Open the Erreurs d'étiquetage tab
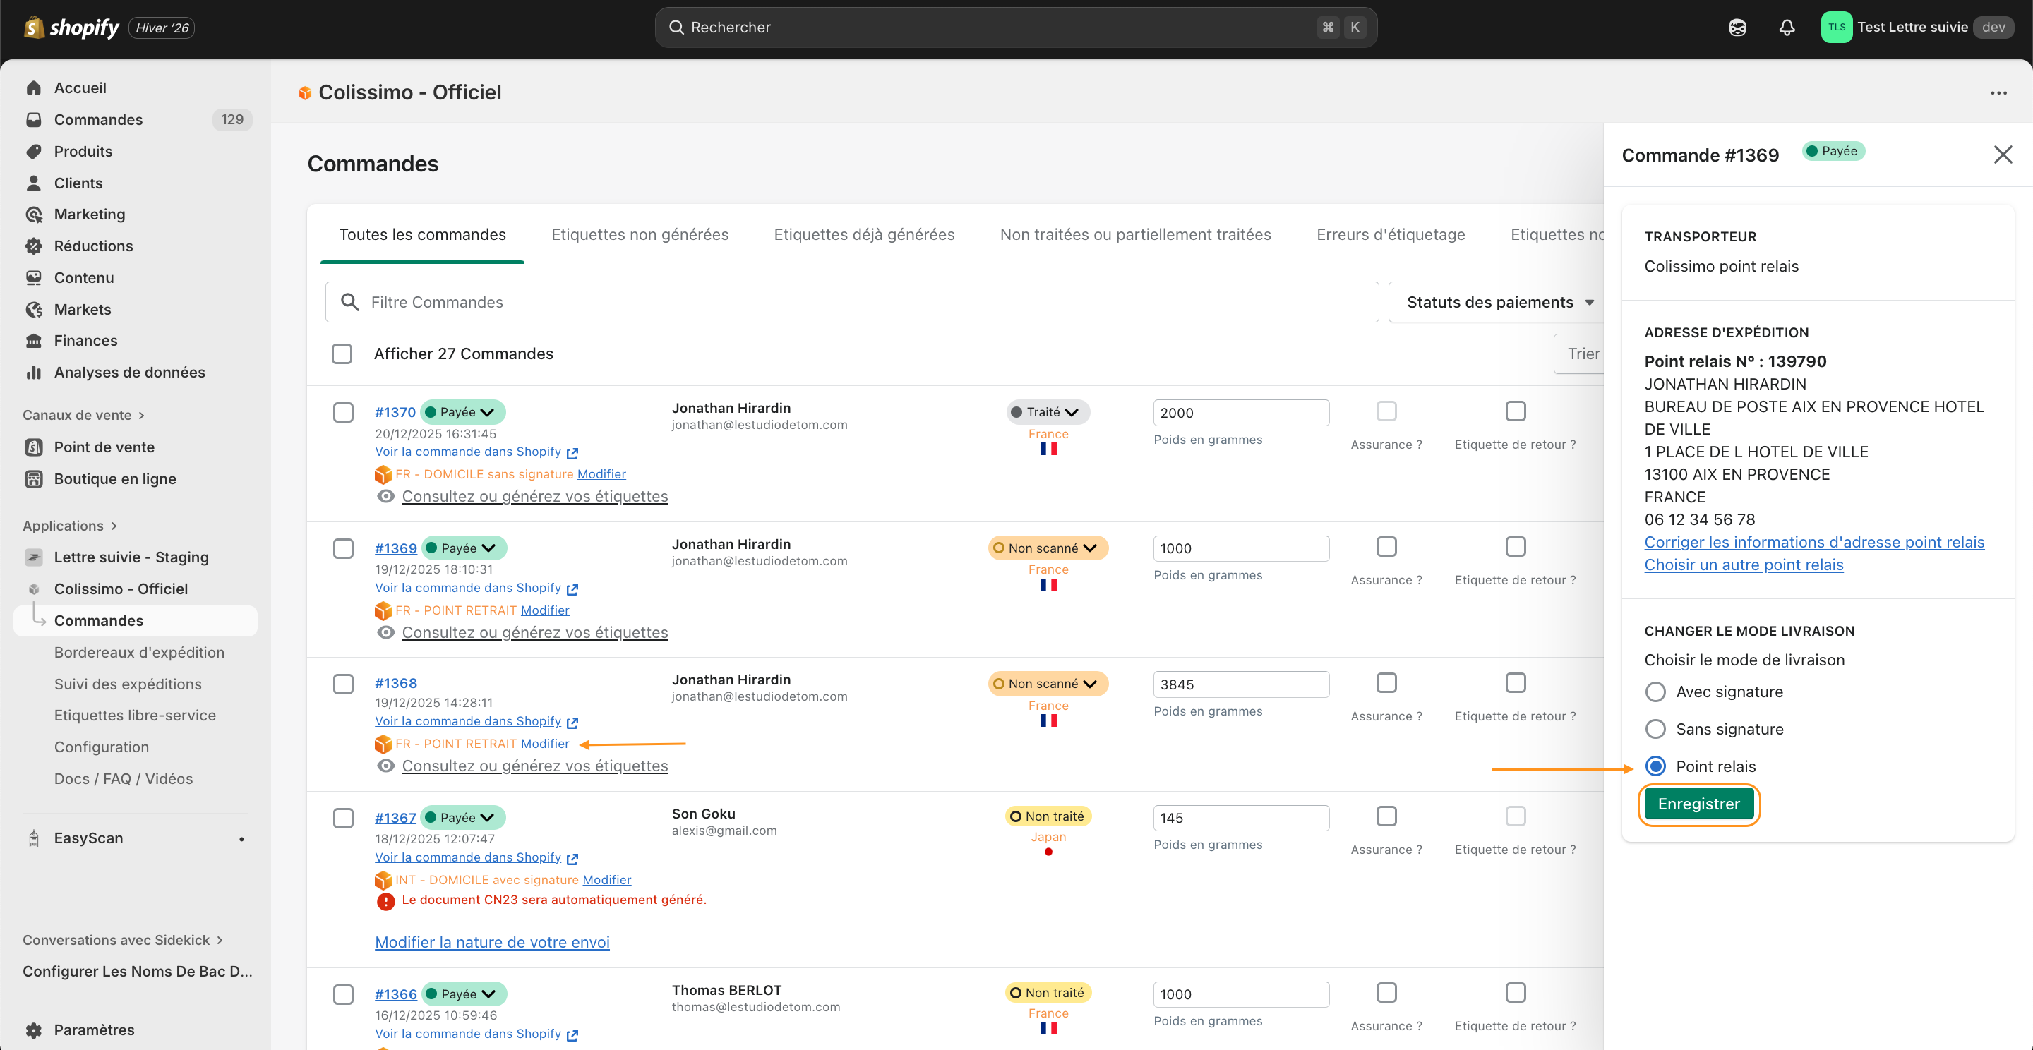Screen dimensions: 2033x1050 (x=1390, y=234)
